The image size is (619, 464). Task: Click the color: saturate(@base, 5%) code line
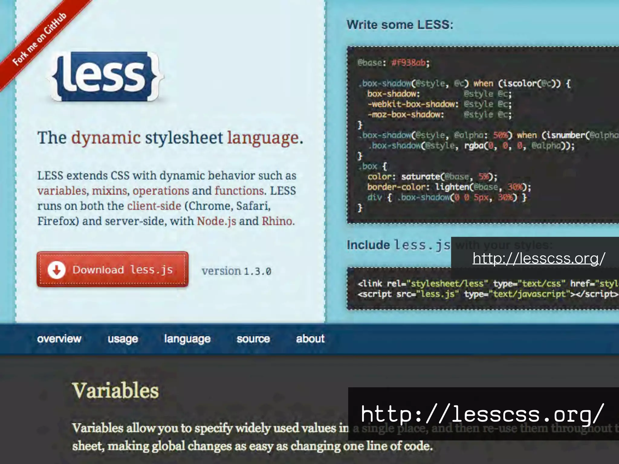point(432,177)
